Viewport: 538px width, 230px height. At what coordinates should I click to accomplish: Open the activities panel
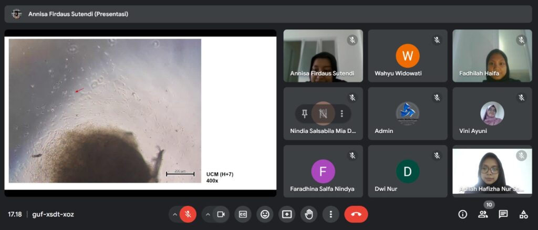pos(523,214)
